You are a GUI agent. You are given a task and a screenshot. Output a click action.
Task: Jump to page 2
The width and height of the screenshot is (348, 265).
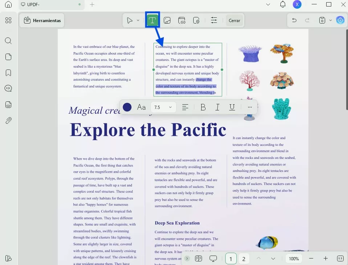244,258
